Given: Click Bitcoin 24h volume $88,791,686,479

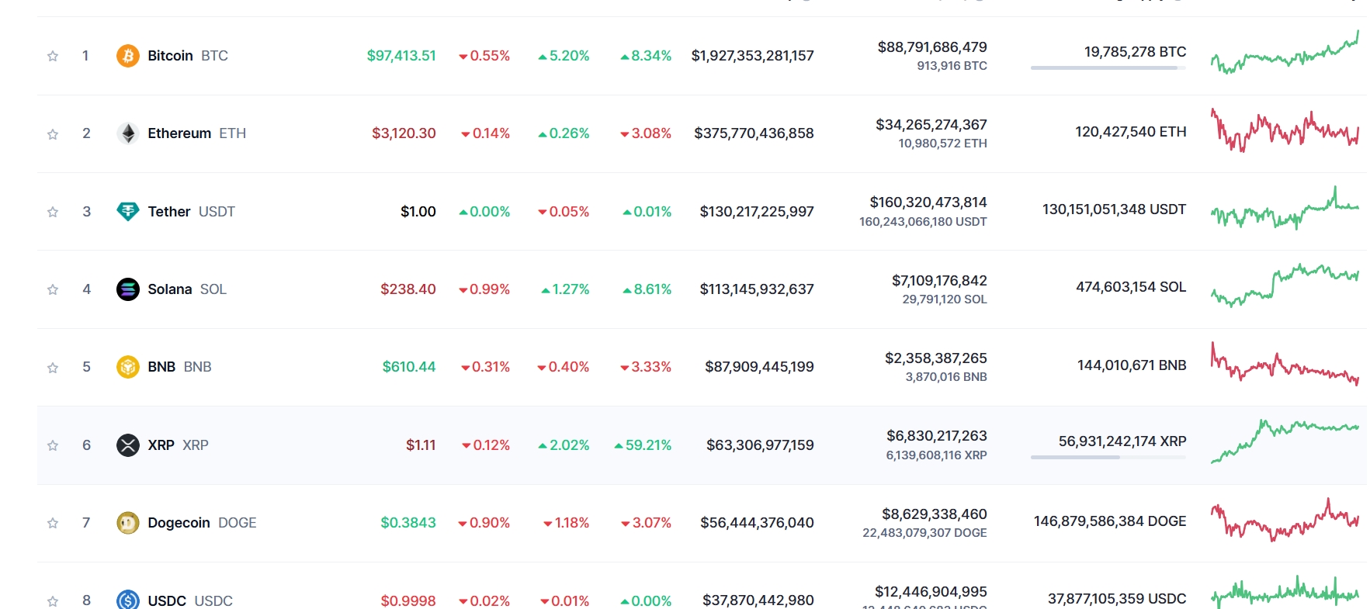Looking at the screenshot, I should [932, 47].
